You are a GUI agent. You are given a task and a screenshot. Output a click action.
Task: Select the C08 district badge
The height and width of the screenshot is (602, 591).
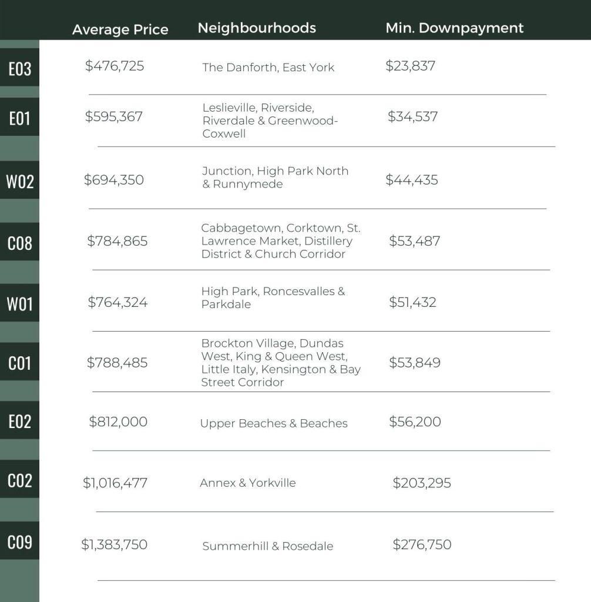(19, 242)
